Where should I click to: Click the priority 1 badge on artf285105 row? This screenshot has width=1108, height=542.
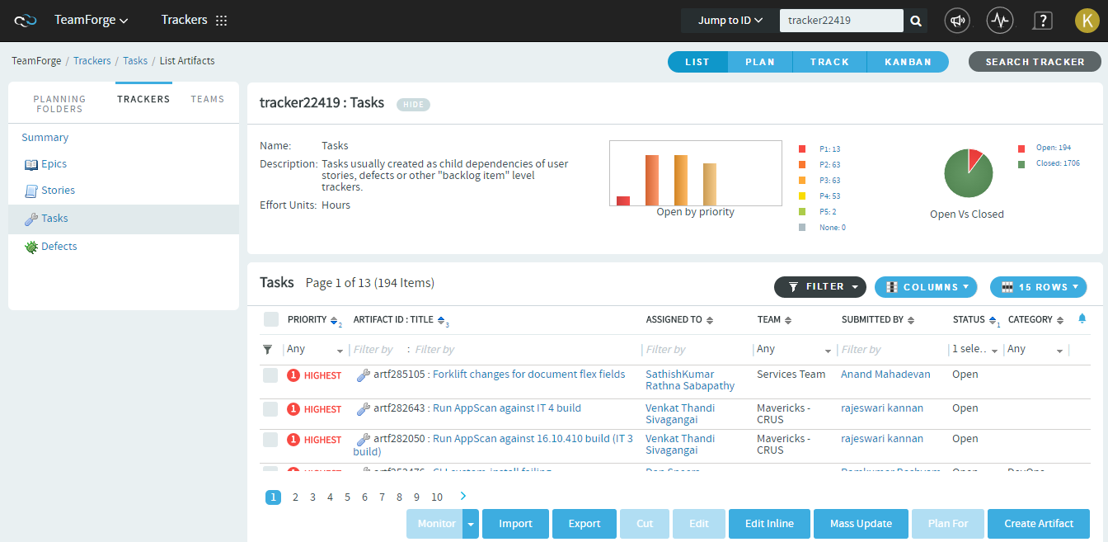pyautogui.click(x=293, y=375)
